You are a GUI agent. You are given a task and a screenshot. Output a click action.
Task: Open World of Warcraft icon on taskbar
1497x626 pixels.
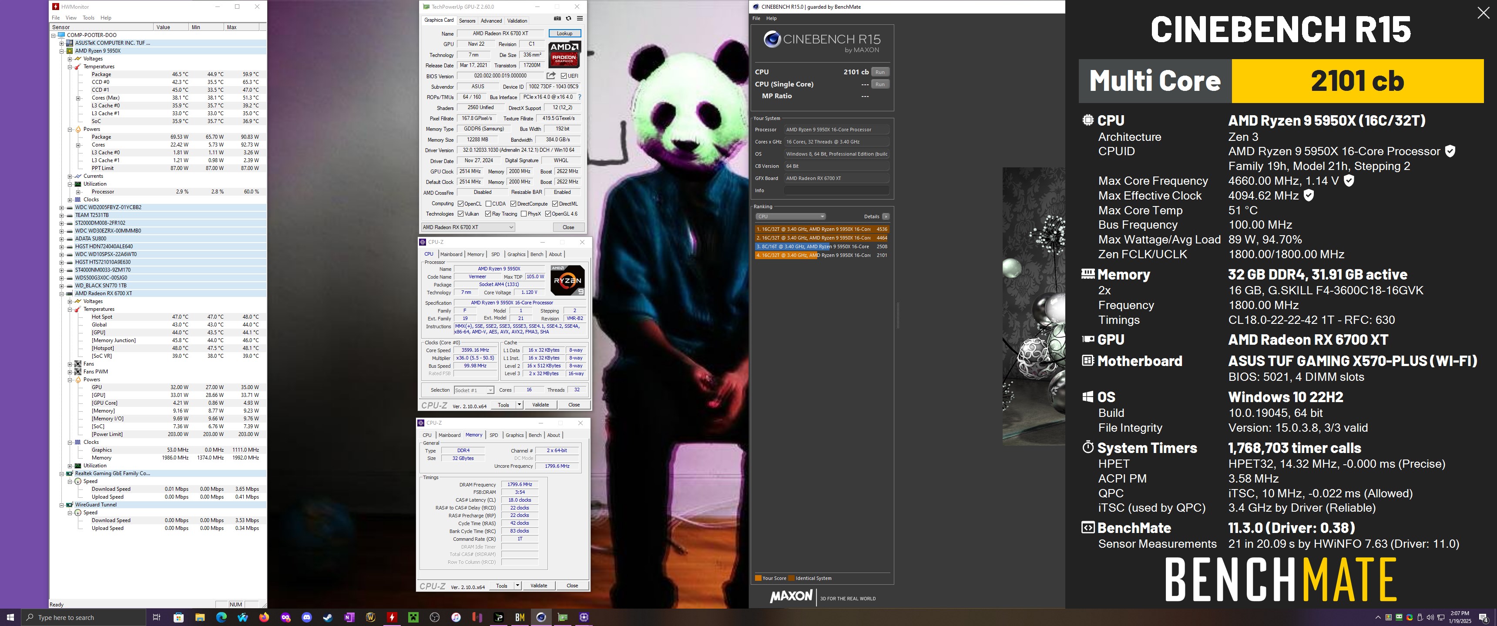(x=370, y=617)
